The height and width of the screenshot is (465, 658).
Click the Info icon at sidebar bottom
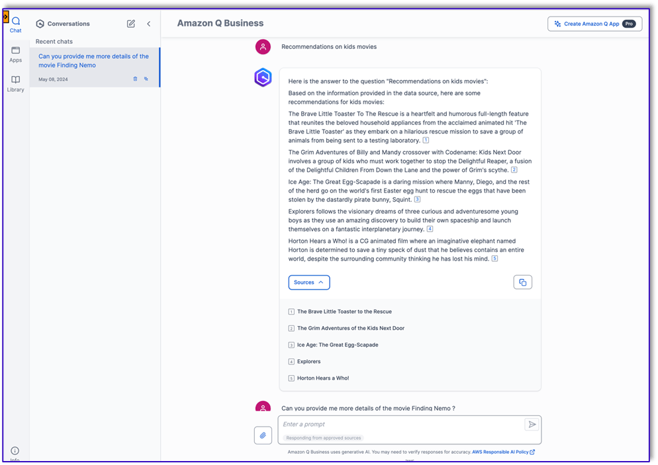(x=15, y=450)
